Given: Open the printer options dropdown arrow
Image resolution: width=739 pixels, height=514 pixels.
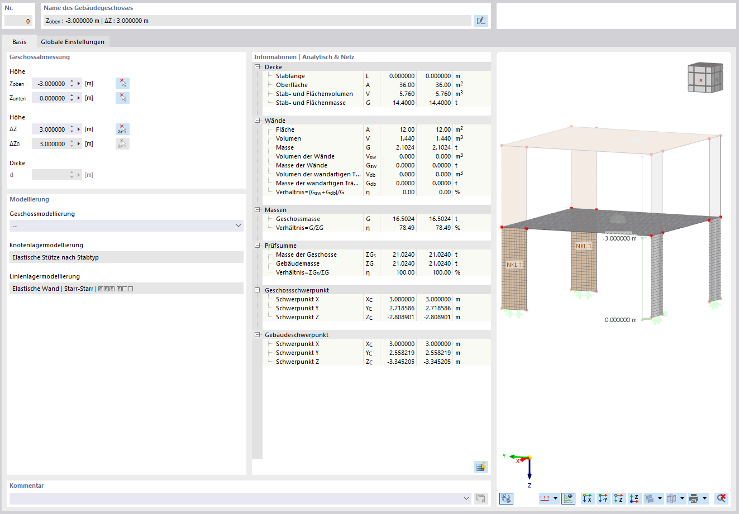Looking at the screenshot, I should (x=705, y=498).
